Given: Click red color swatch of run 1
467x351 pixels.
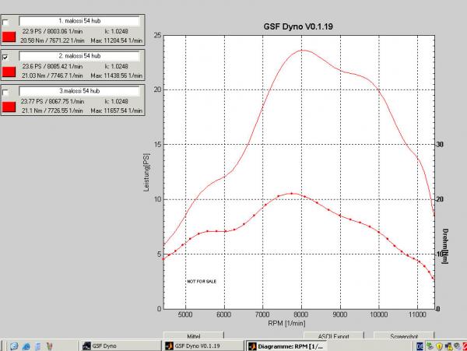Looking at the screenshot, I should point(9,37).
